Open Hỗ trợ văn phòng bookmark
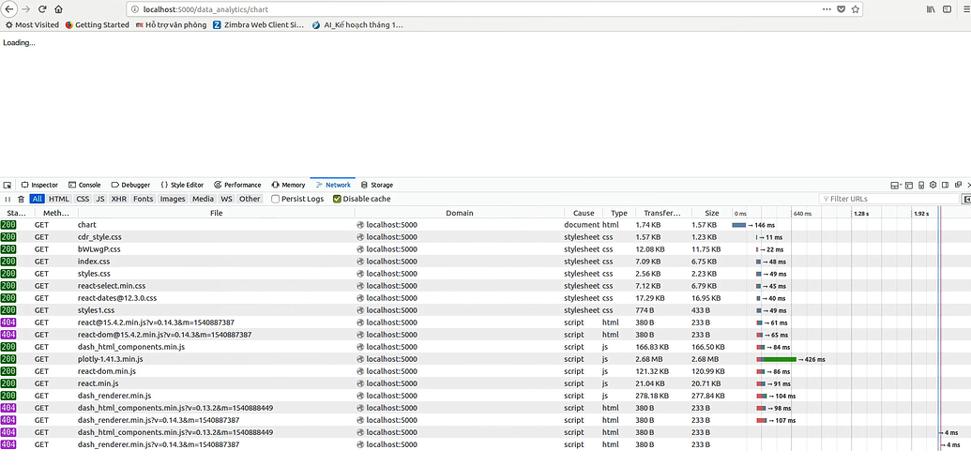 [171, 25]
